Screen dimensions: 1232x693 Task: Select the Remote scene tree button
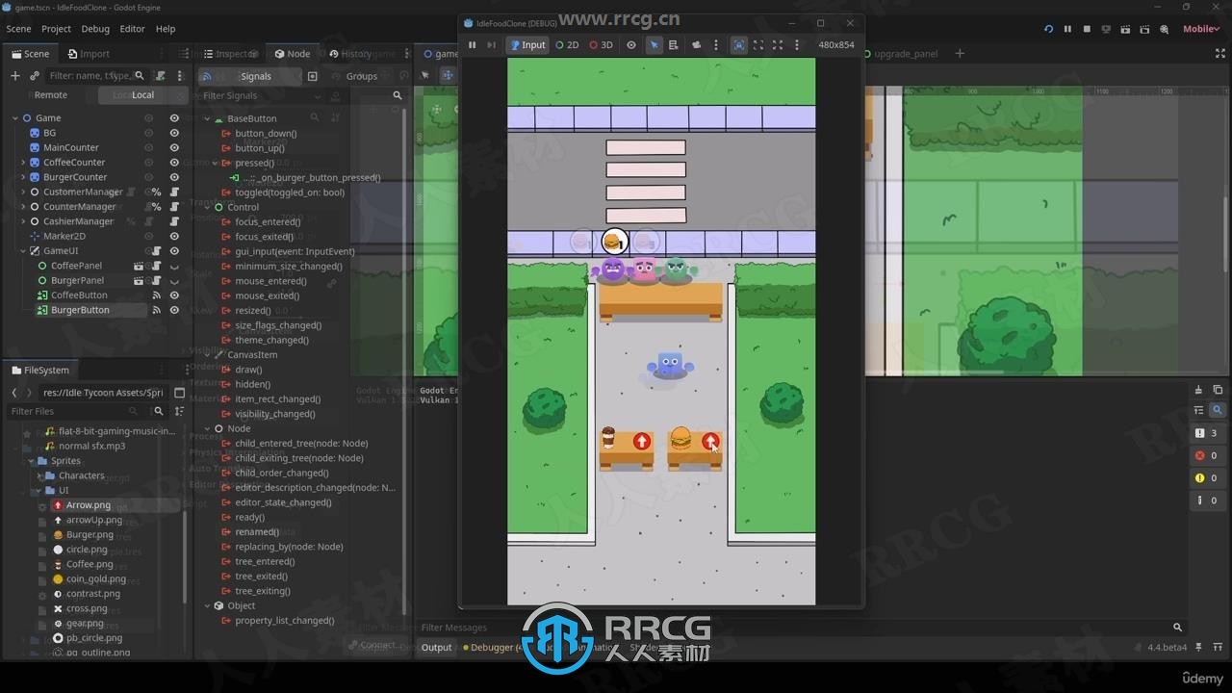click(51, 95)
